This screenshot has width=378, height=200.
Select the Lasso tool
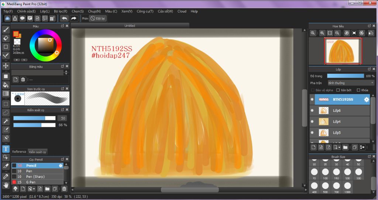point(6,113)
